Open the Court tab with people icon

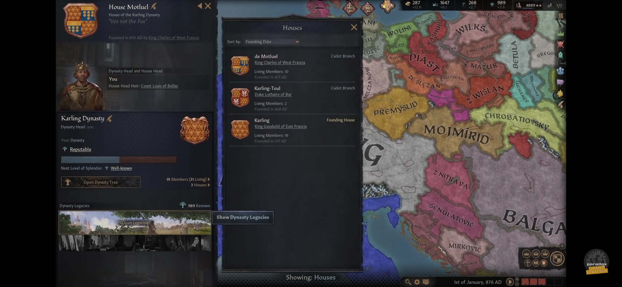point(560,71)
